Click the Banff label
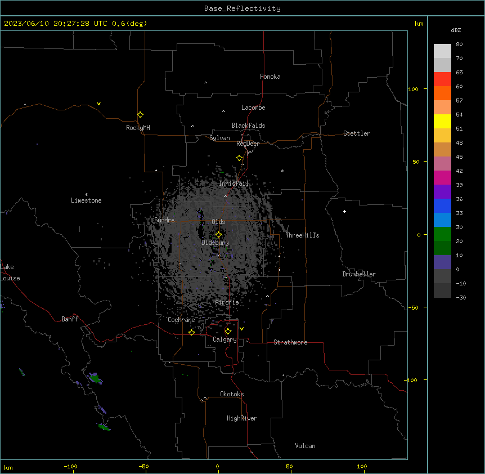 (x=70, y=319)
